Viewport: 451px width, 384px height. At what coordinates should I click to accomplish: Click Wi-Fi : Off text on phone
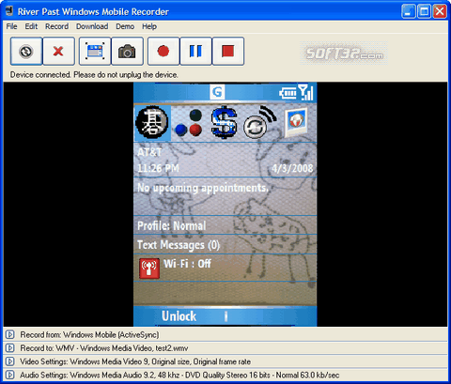(x=187, y=264)
